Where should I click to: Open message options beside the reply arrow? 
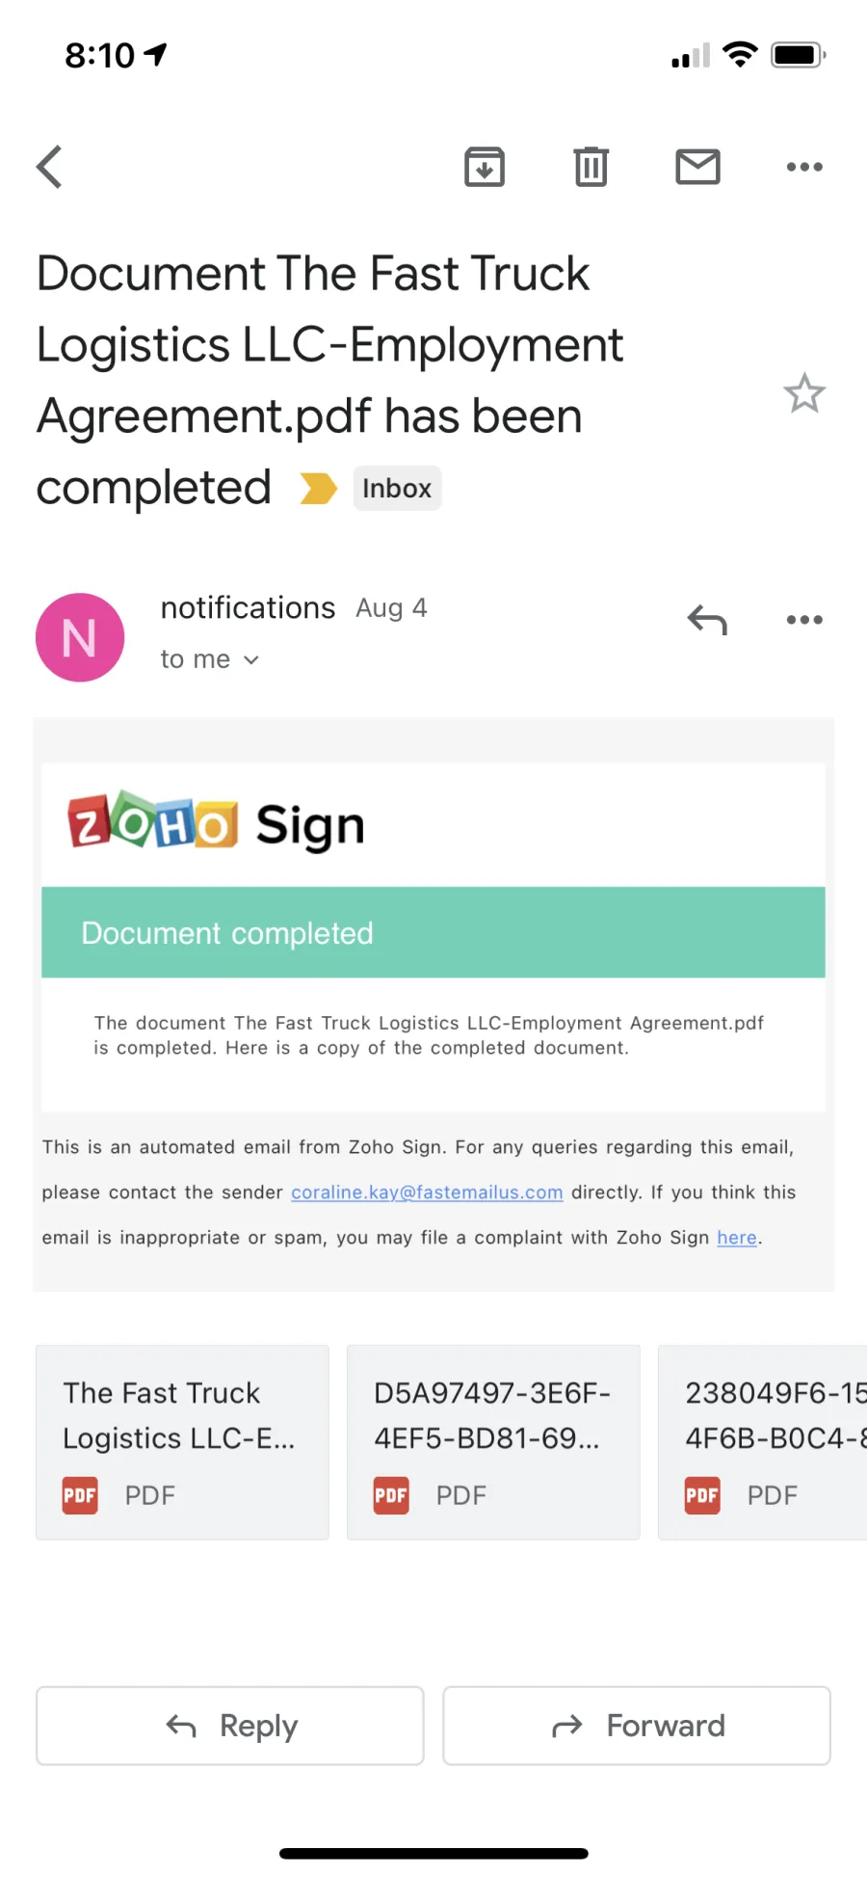click(804, 620)
